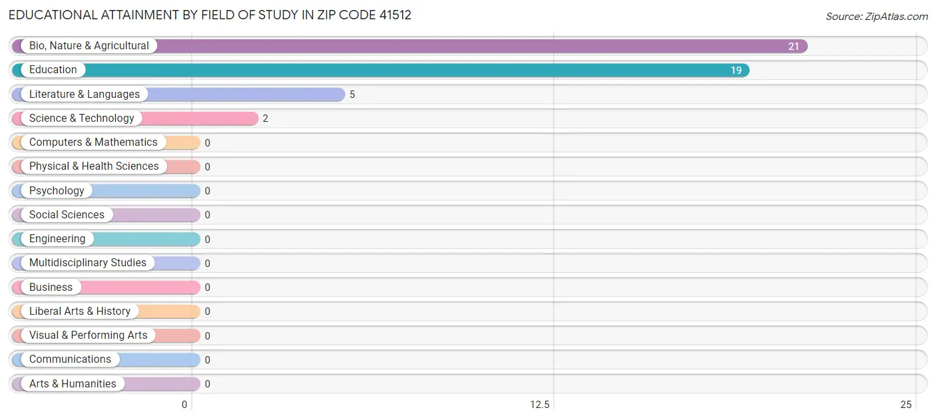Click the value 0 beside Computers & Mathematics
This screenshot has width=936, height=420.
[208, 143]
